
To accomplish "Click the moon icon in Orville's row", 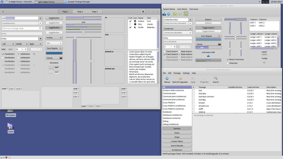I will [x=135, y=27].
